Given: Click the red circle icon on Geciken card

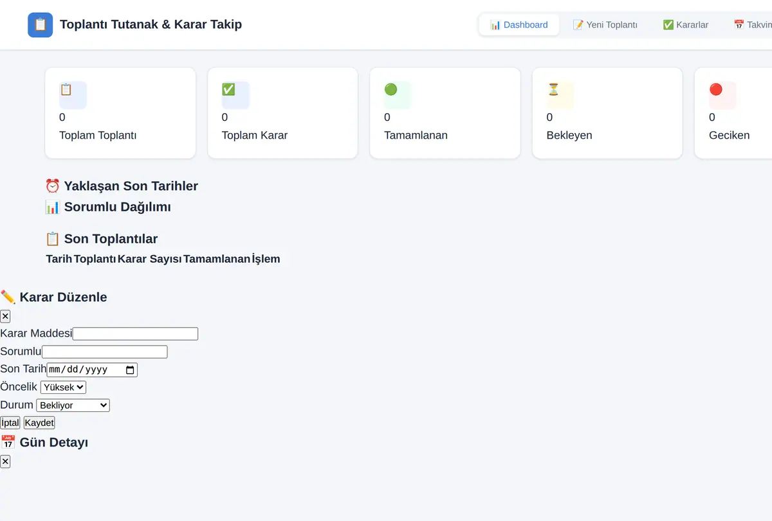Looking at the screenshot, I should [715, 89].
